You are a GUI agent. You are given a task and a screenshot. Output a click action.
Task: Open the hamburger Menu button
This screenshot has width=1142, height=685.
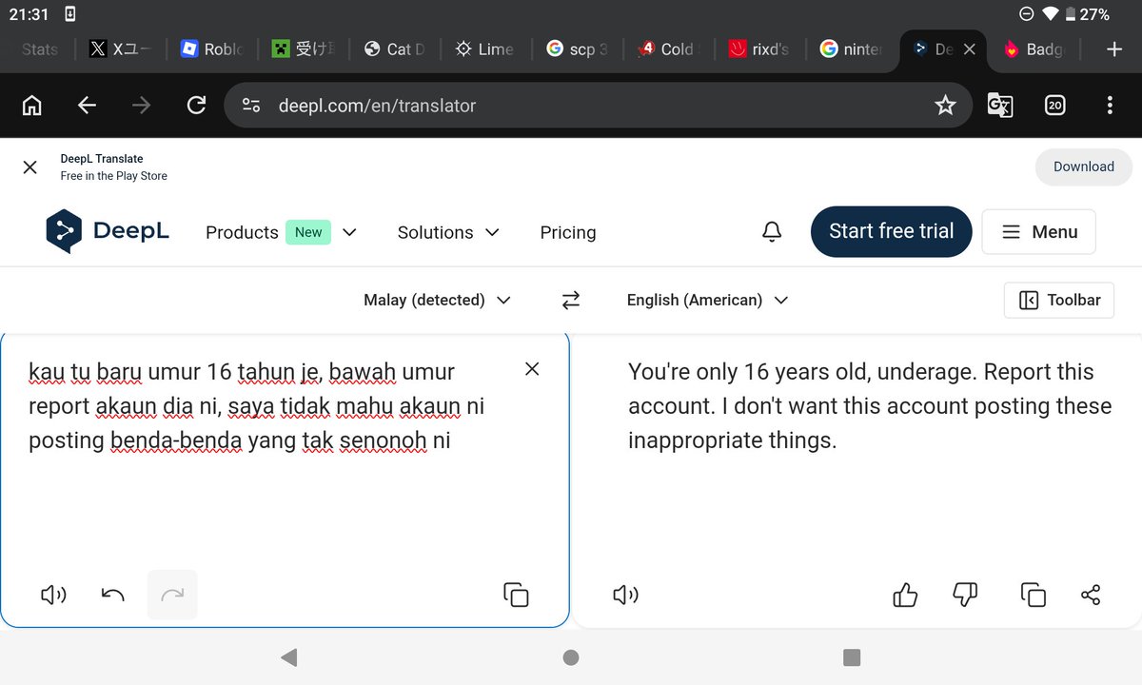(1038, 232)
